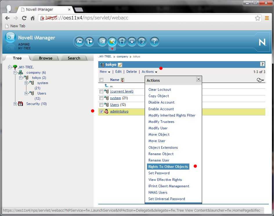
Task: Select View Effective Rights action
Action: [165, 180]
